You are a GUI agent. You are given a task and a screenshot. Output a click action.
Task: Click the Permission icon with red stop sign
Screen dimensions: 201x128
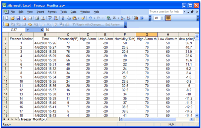24,18
